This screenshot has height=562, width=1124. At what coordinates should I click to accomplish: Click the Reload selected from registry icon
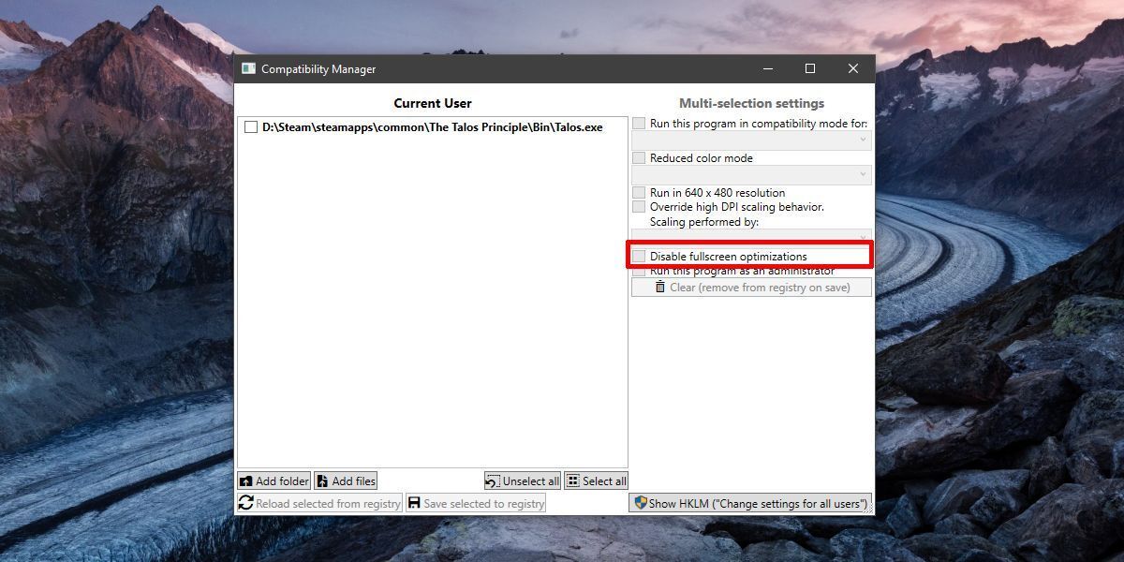pos(246,503)
